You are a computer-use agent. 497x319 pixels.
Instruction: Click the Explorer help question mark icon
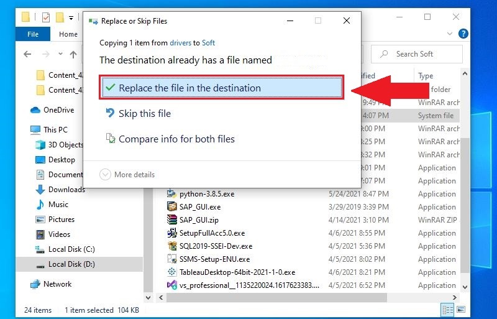(463, 34)
